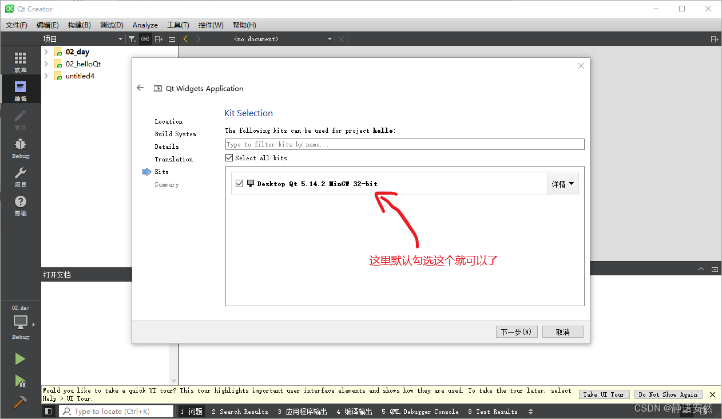
Task: Open the 构建(B) menu
Action: click(x=79, y=25)
